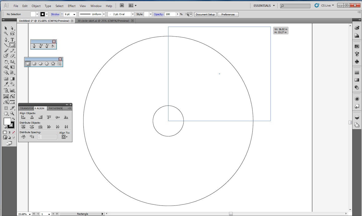The height and width of the screenshot is (216, 362).
Task: Open graphic Style dropdown
Action: pos(150,14)
